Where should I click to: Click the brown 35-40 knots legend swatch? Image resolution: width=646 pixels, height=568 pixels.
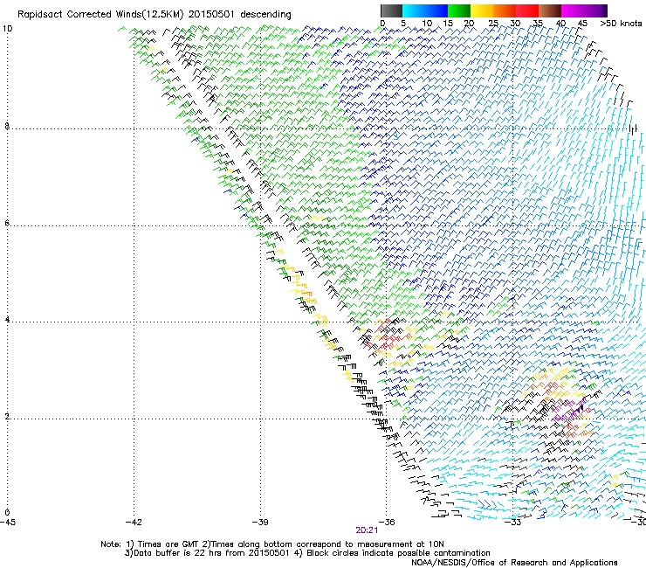click(x=550, y=10)
